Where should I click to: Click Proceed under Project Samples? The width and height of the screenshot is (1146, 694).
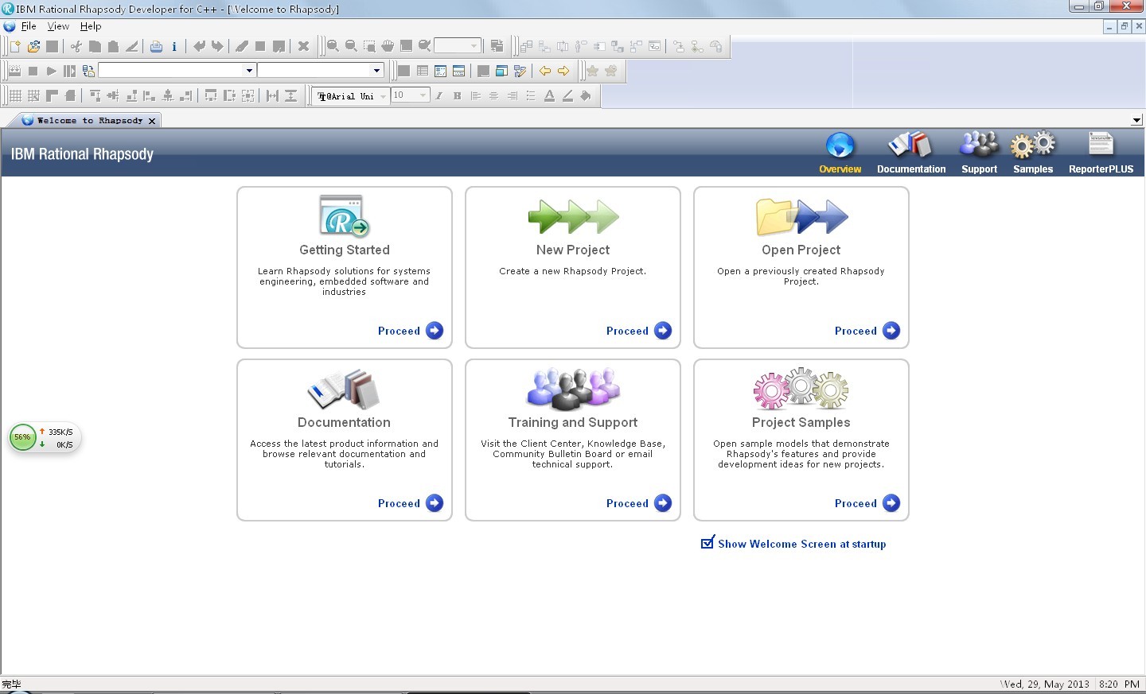(867, 503)
